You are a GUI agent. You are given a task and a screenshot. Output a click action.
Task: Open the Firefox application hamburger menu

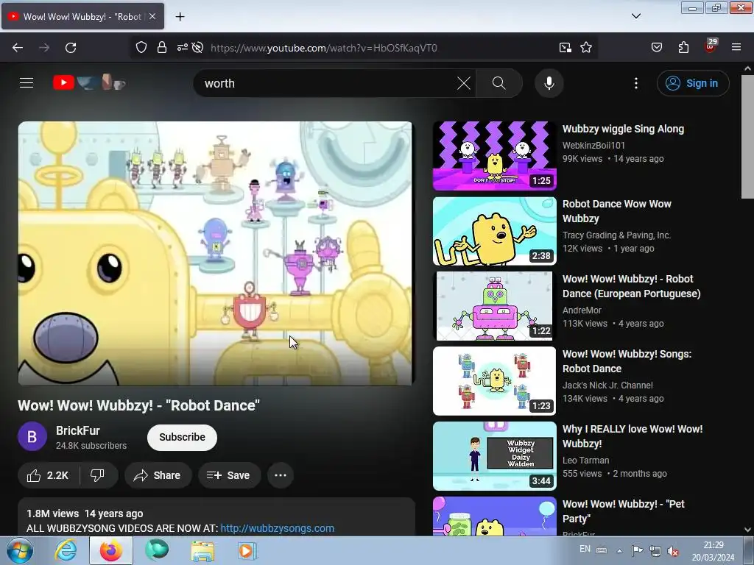736,48
